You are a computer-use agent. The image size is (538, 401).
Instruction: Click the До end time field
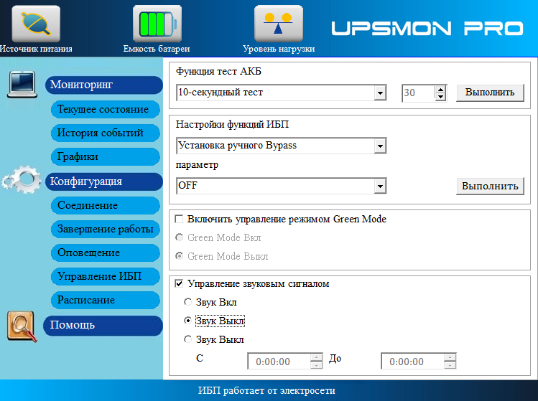coord(412,362)
